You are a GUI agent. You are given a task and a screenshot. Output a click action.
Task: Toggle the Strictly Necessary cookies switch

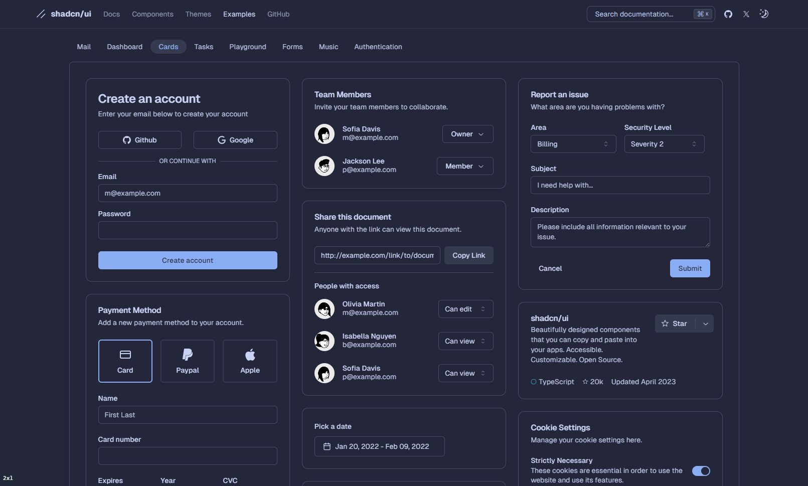(x=701, y=471)
